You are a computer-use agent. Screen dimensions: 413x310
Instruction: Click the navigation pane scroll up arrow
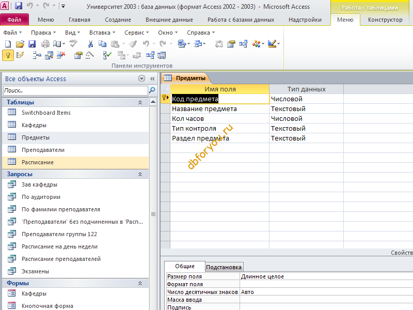coord(153,102)
